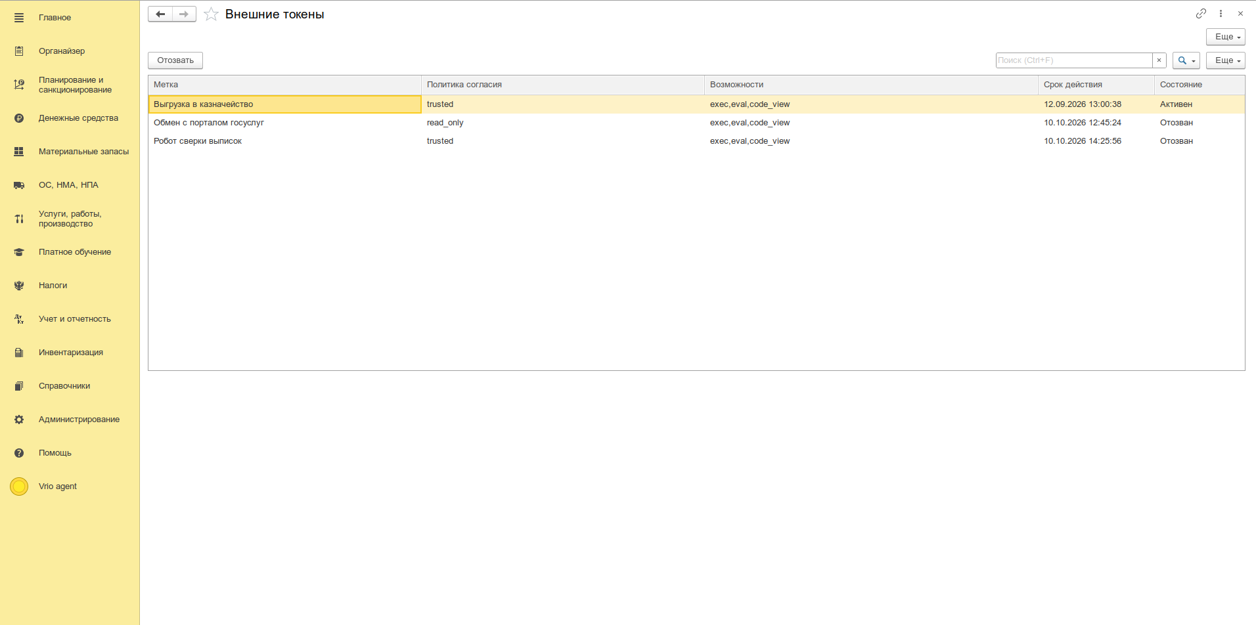Expand the Еще dropdown beside search
Screen dimensions: 1256x625
point(1226,60)
